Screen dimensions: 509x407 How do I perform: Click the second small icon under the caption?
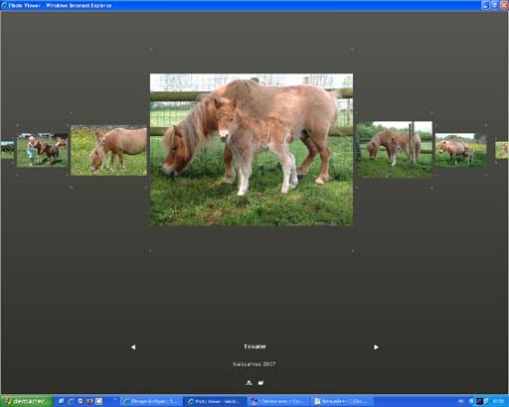(260, 383)
